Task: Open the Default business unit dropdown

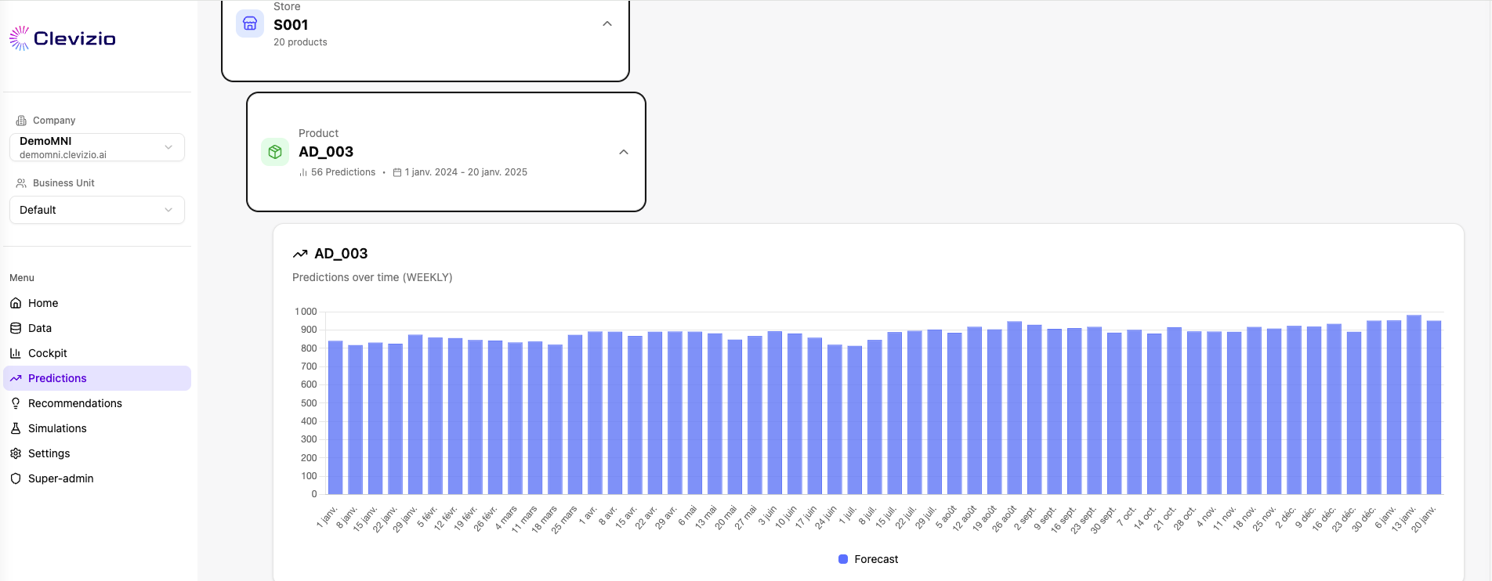Action: point(97,210)
